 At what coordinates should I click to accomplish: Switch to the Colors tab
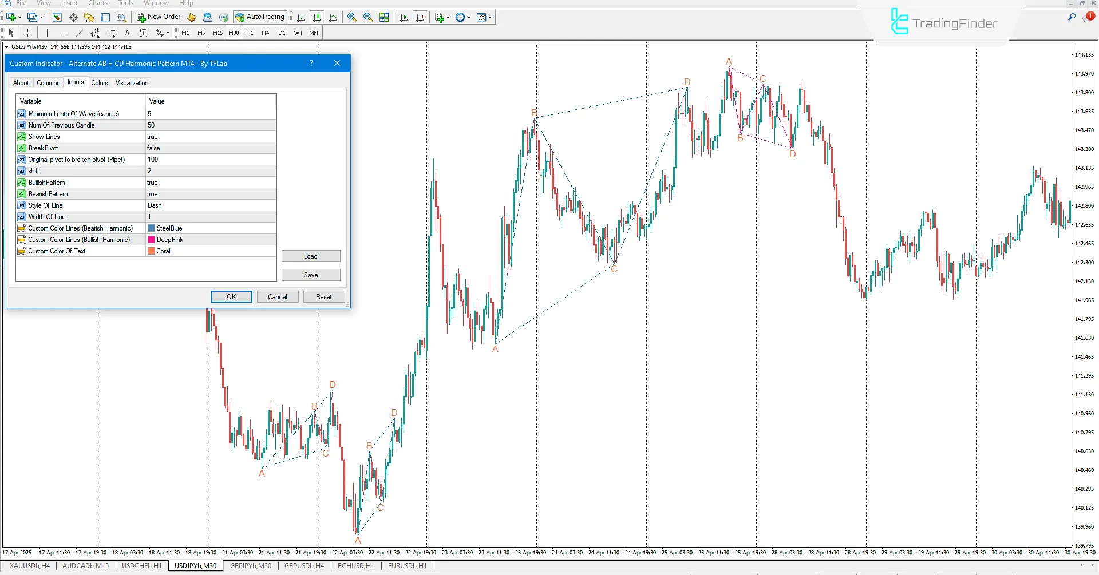[100, 82]
